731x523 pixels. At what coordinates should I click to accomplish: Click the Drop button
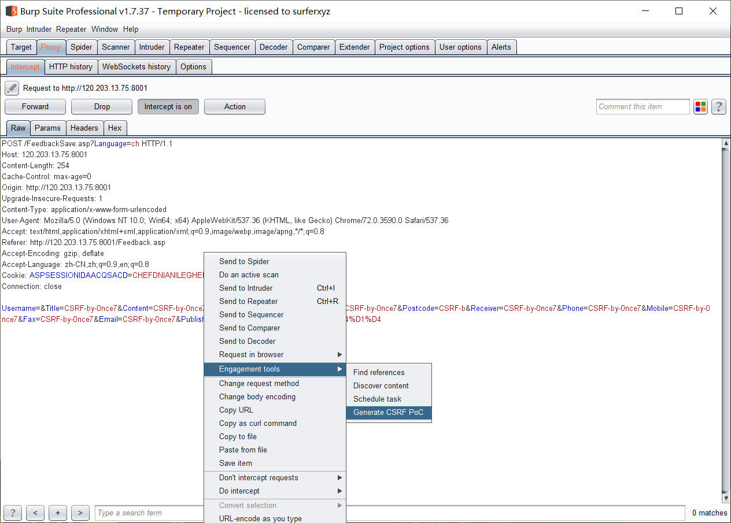[102, 106]
